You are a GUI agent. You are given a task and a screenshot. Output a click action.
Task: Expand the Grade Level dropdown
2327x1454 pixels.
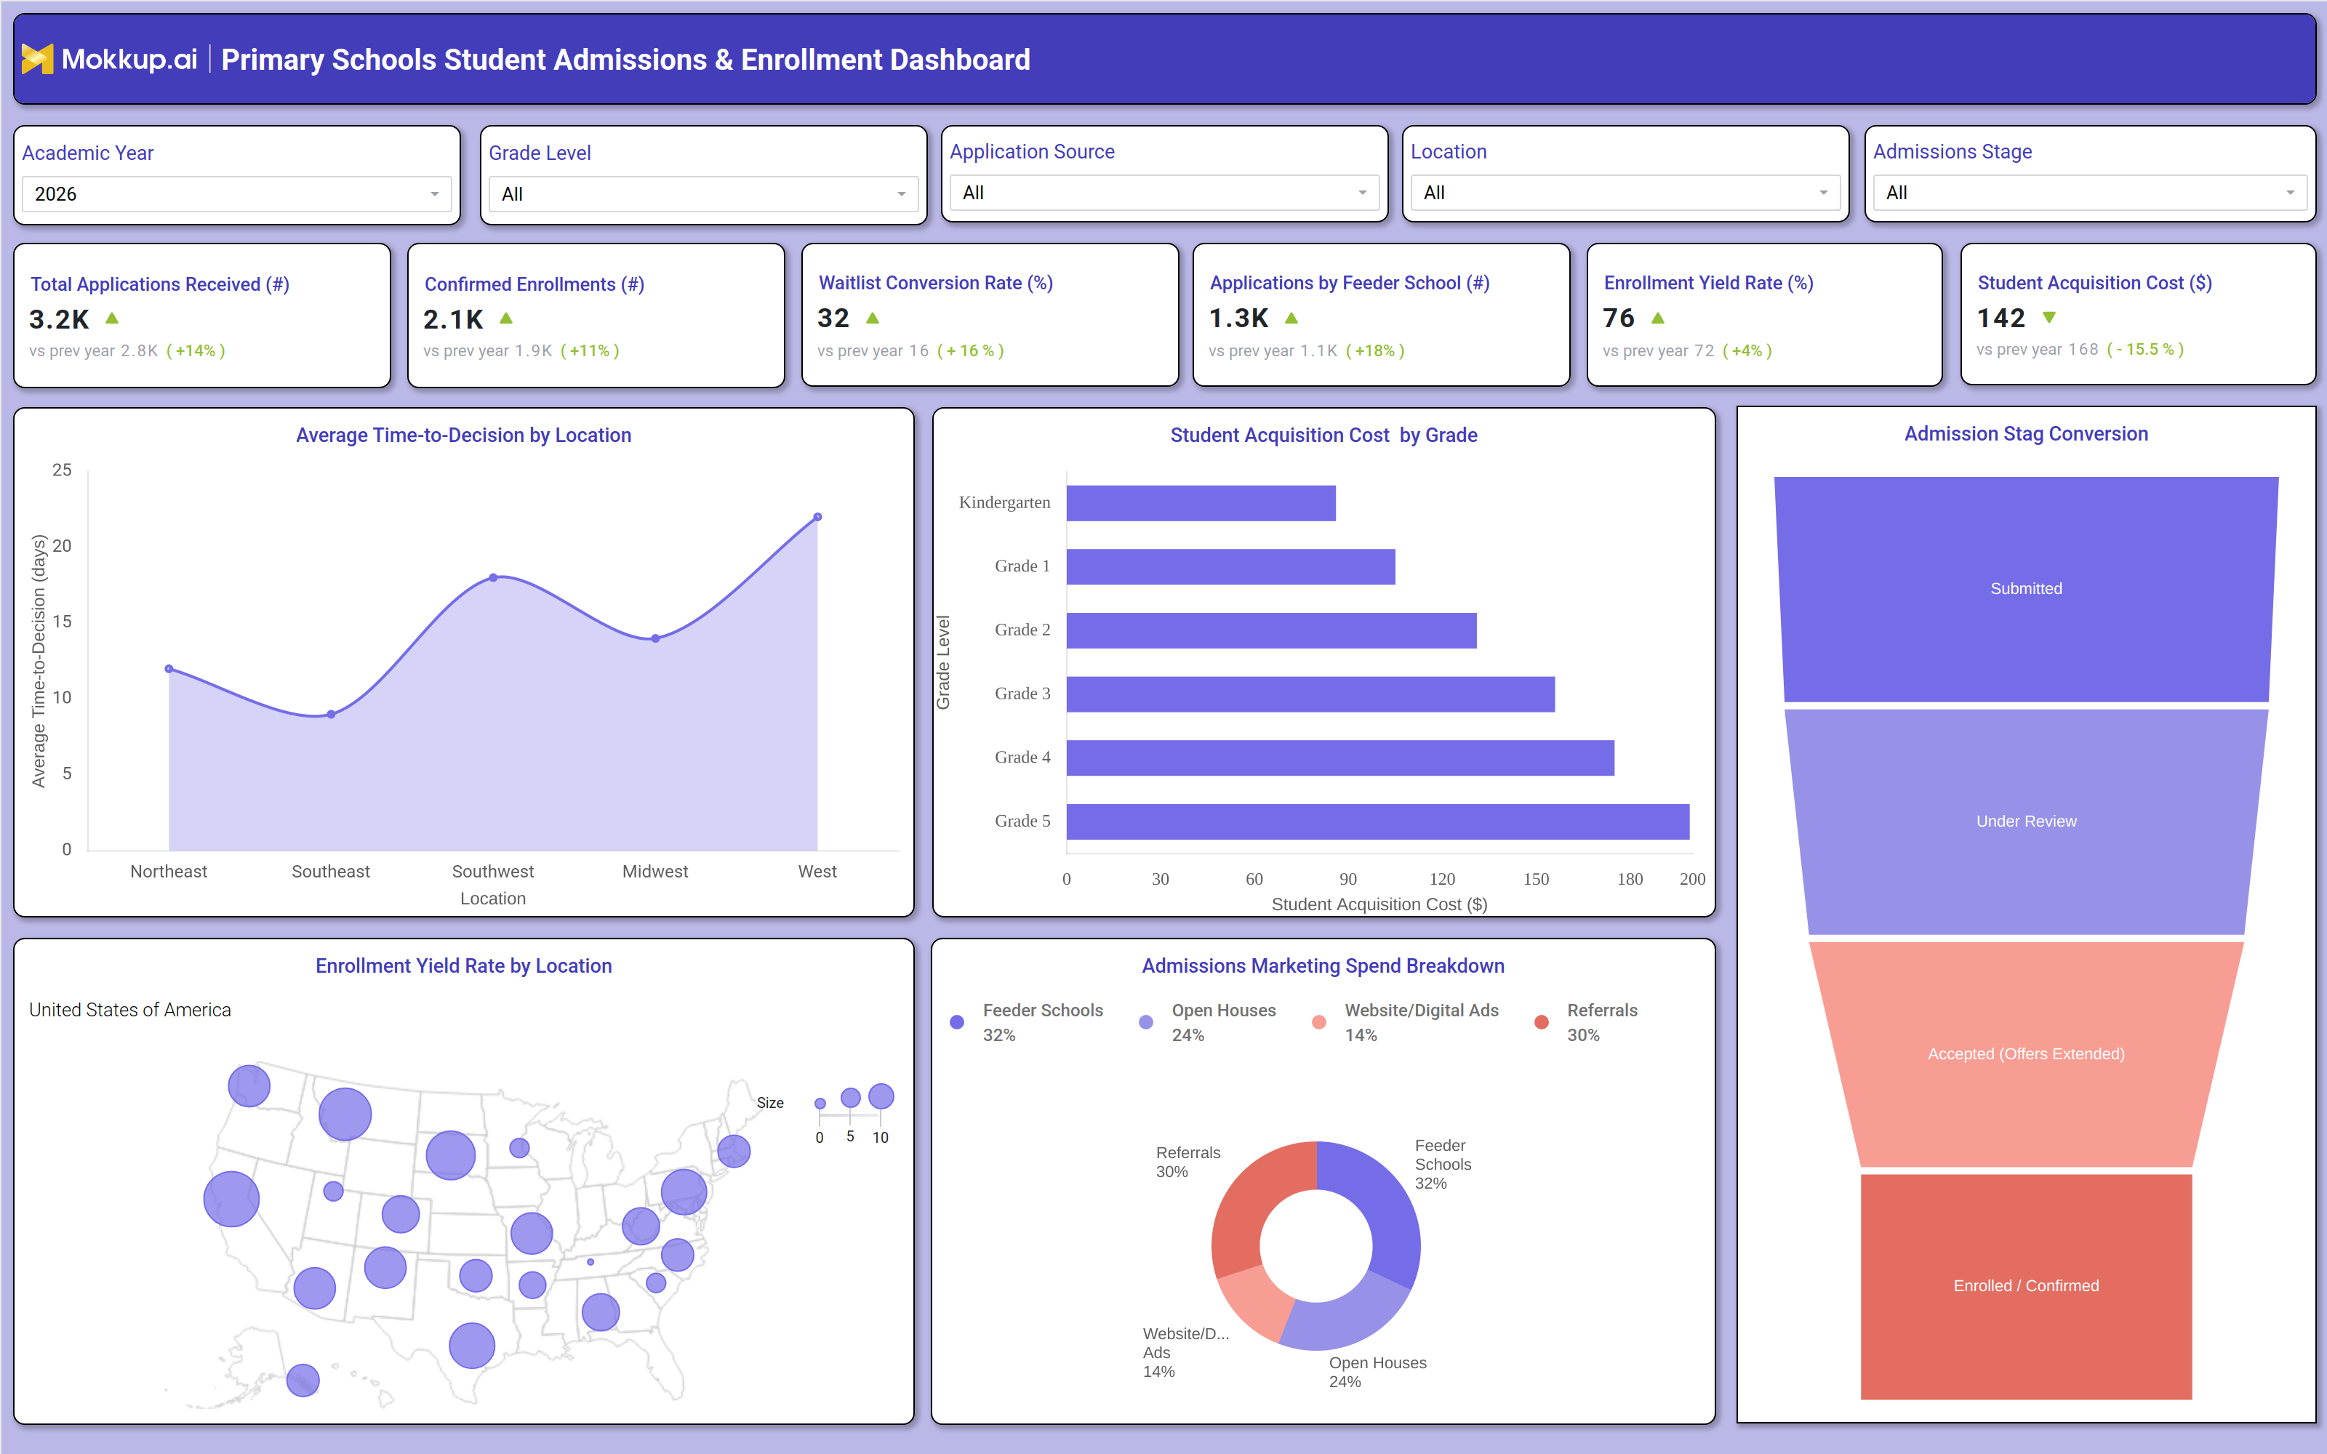(x=703, y=194)
